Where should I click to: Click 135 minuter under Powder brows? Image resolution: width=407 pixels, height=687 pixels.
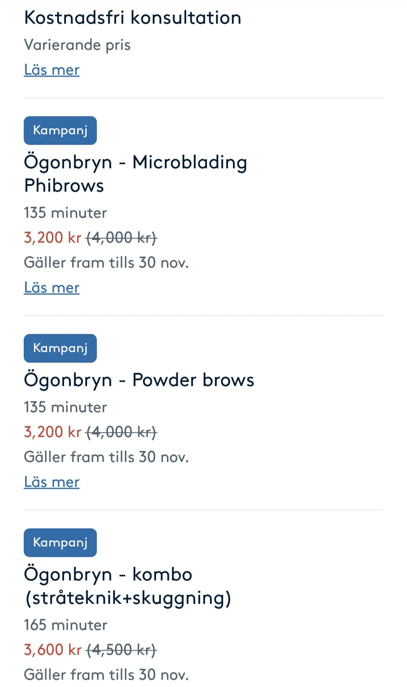click(65, 407)
